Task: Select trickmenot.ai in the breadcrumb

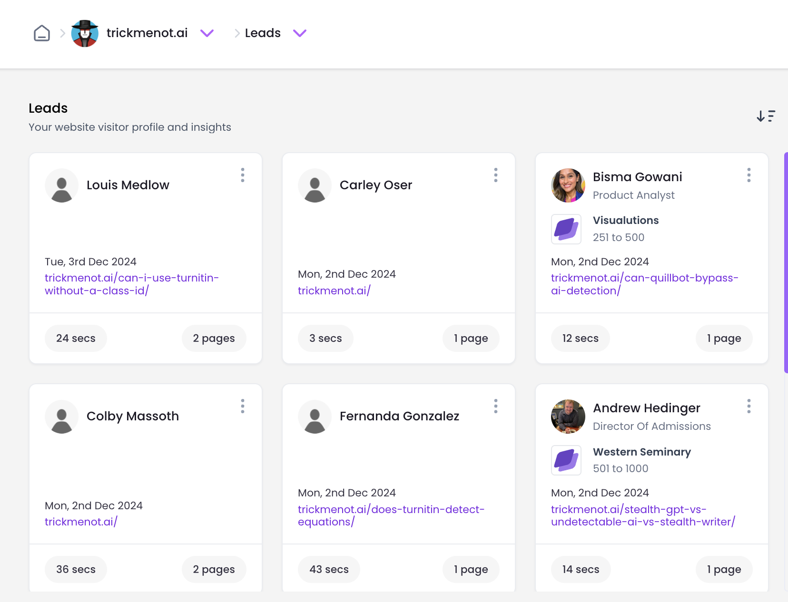Action: coord(147,33)
